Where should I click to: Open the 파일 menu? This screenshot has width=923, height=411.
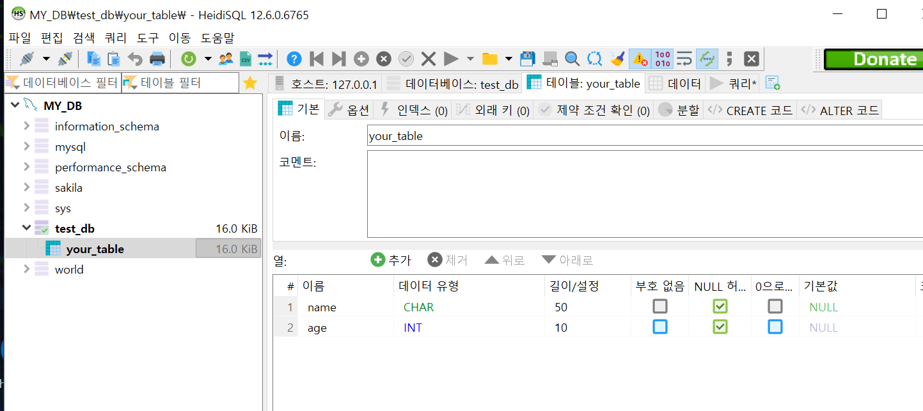click(19, 38)
